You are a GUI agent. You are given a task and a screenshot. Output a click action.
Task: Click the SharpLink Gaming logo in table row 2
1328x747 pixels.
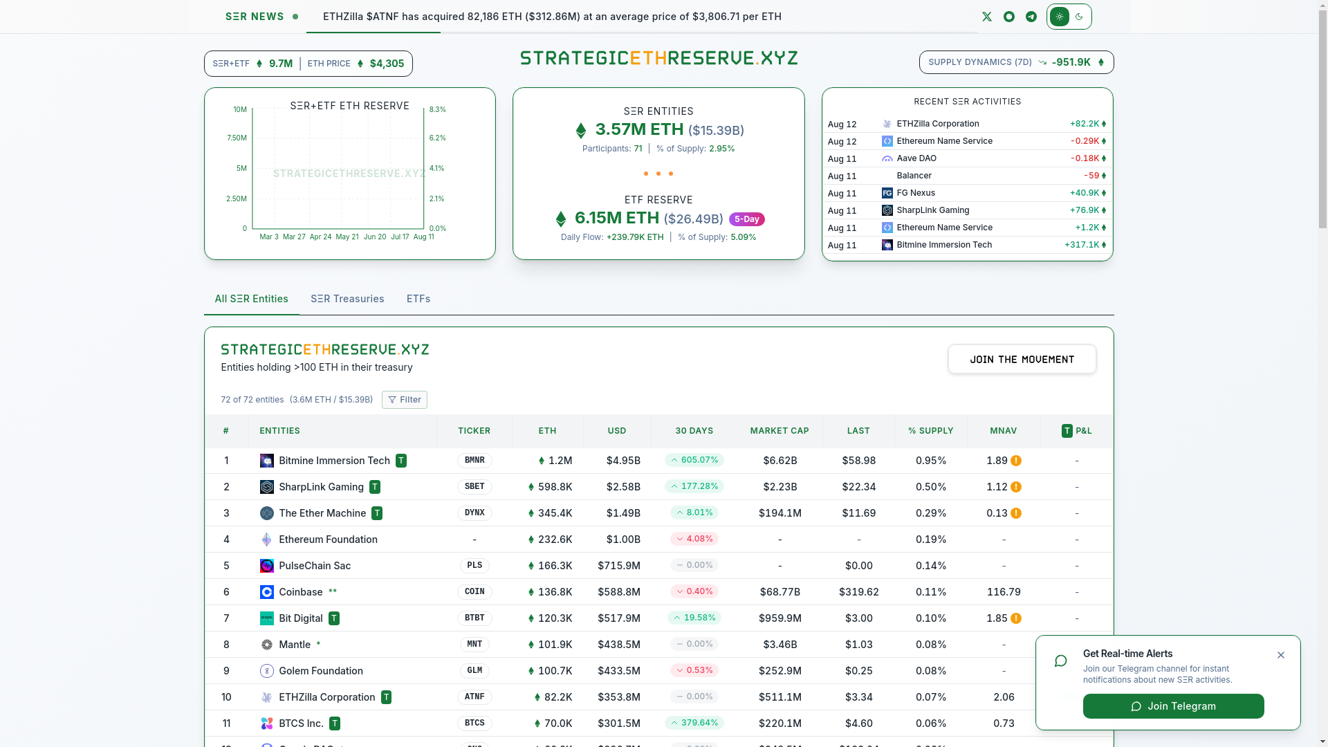[266, 487]
